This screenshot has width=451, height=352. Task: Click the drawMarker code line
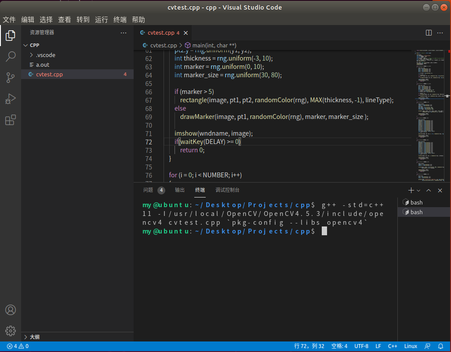274,117
